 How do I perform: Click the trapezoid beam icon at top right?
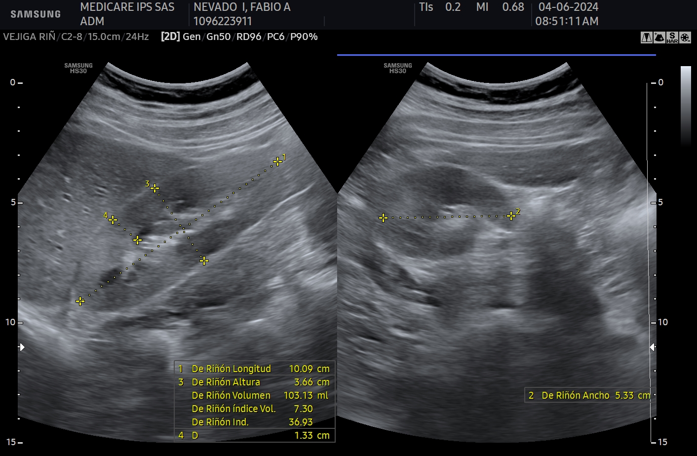[646, 38]
